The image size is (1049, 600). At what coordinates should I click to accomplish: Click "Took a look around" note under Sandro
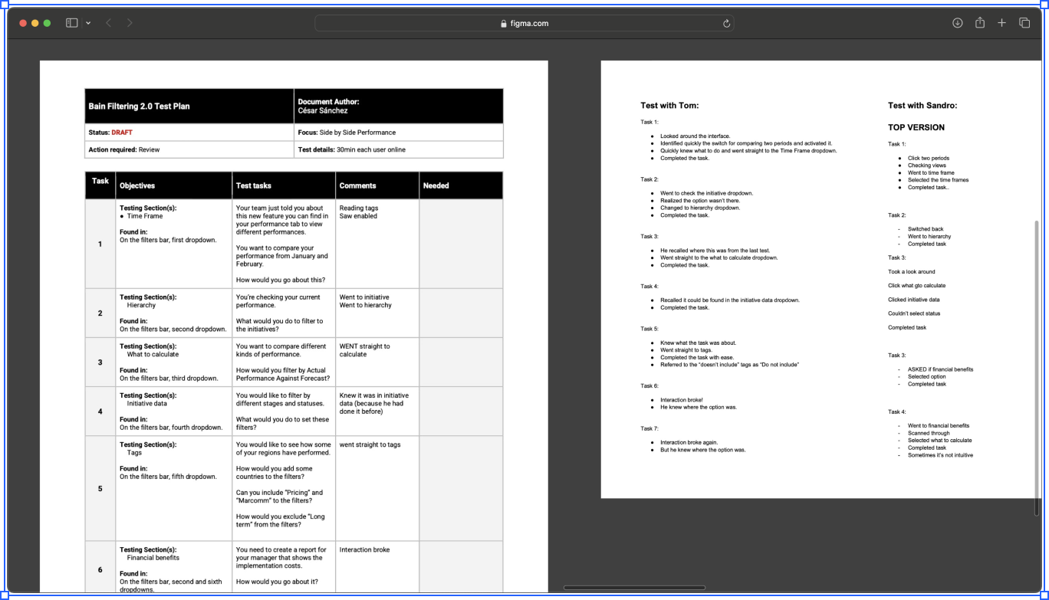click(912, 271)
